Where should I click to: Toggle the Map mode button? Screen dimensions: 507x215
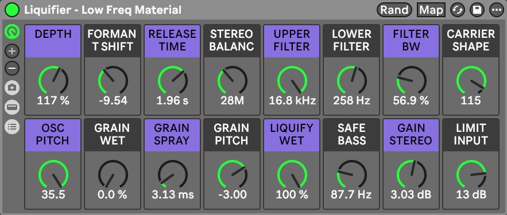[431, 10]
